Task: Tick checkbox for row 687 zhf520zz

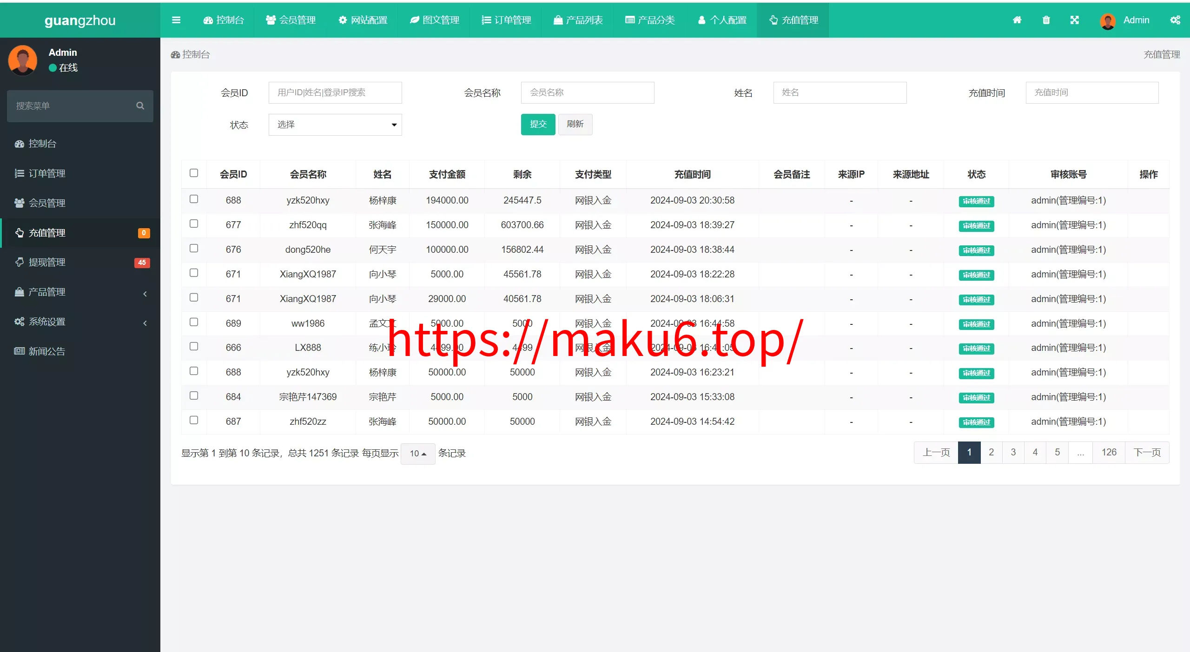Action: 194,420
